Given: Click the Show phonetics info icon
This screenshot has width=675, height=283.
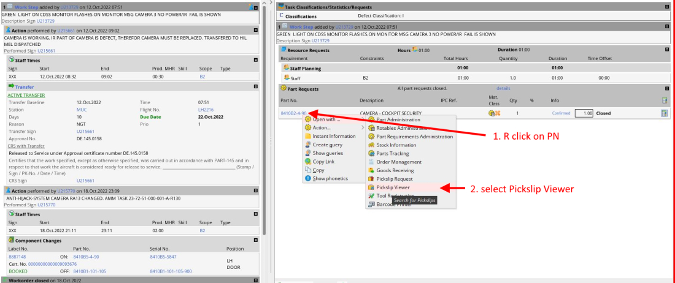Looking at the screenshot, I should pyautogui.click(x=308, y=179).
